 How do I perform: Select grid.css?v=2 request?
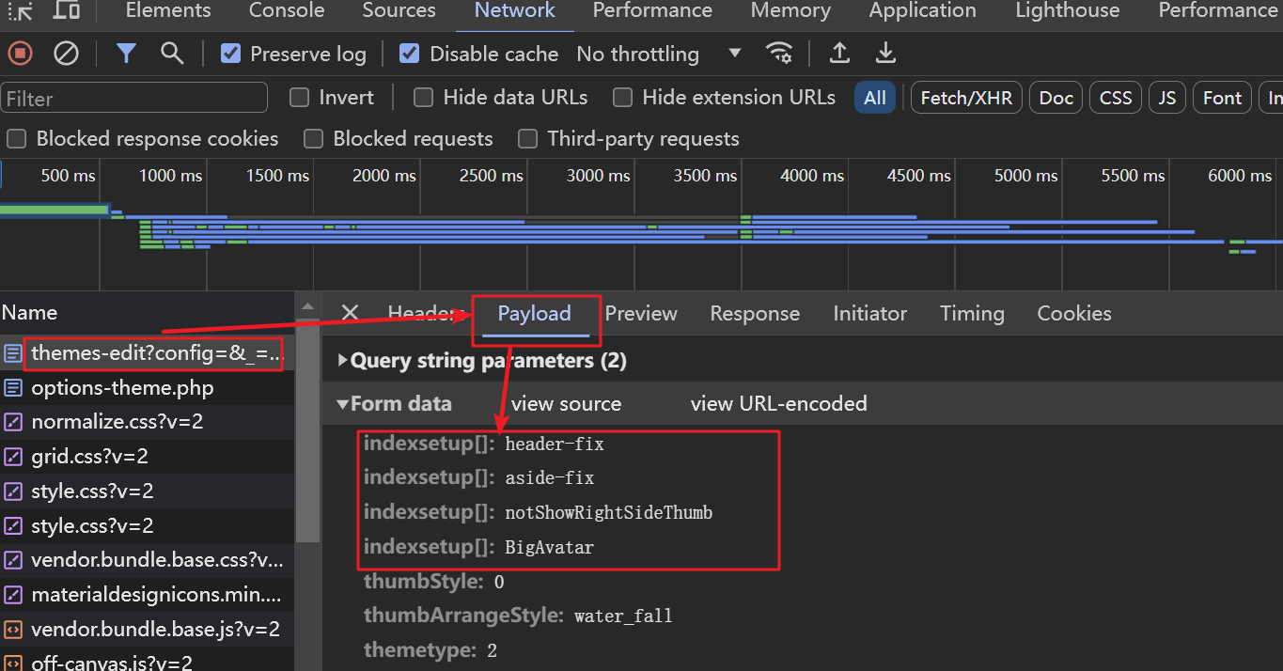(147, 457)
